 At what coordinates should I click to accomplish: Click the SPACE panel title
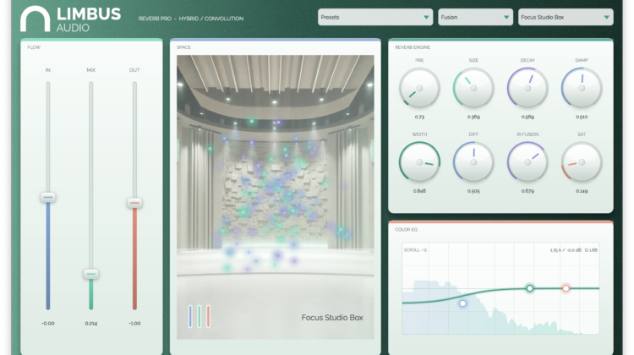[x=183, y=47]
